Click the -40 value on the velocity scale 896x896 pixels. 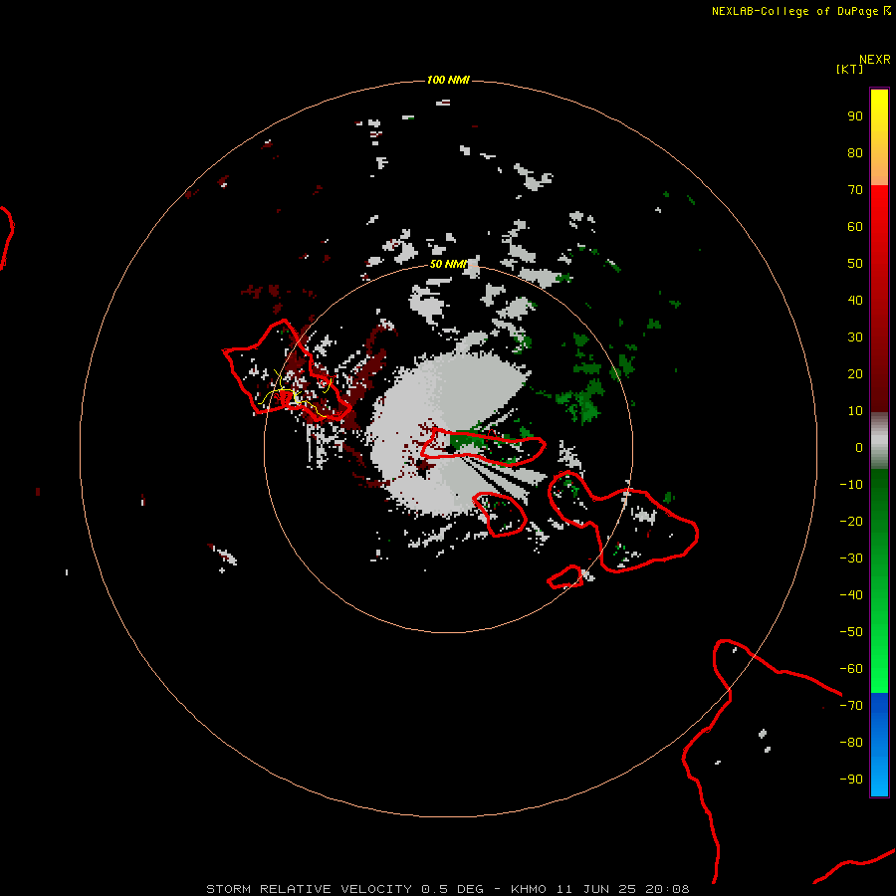tap(851, 595)
